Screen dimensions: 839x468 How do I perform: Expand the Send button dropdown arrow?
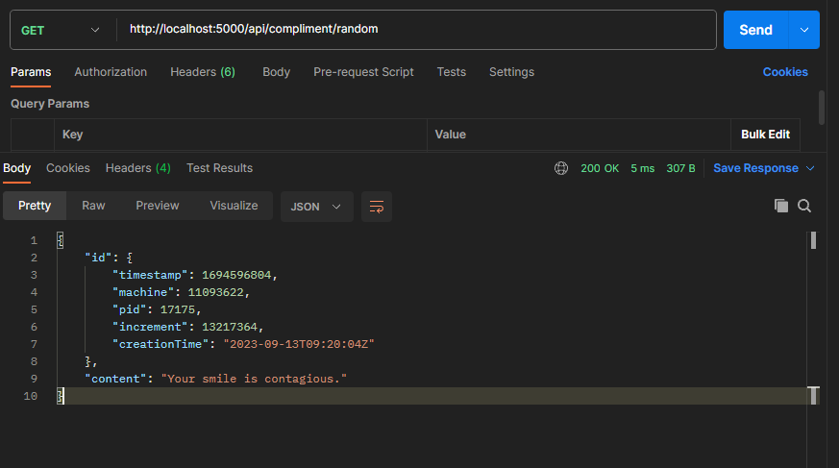803,30
